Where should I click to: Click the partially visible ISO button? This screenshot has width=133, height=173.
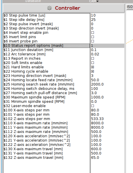(x=130, y=7)
